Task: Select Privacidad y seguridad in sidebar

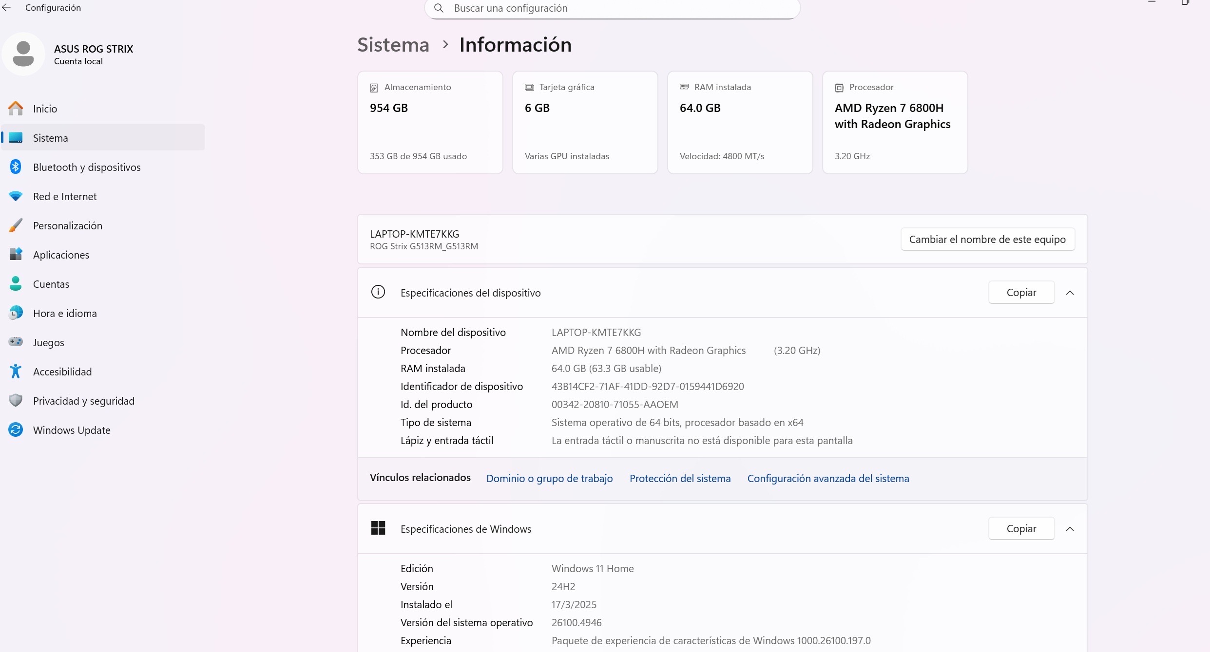Action: [103, 401]
